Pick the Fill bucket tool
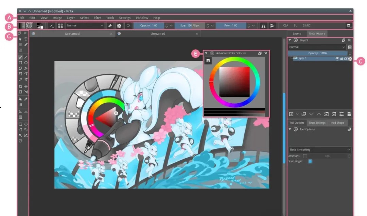Viewport: 367px width, 216px height. (20, 99)
